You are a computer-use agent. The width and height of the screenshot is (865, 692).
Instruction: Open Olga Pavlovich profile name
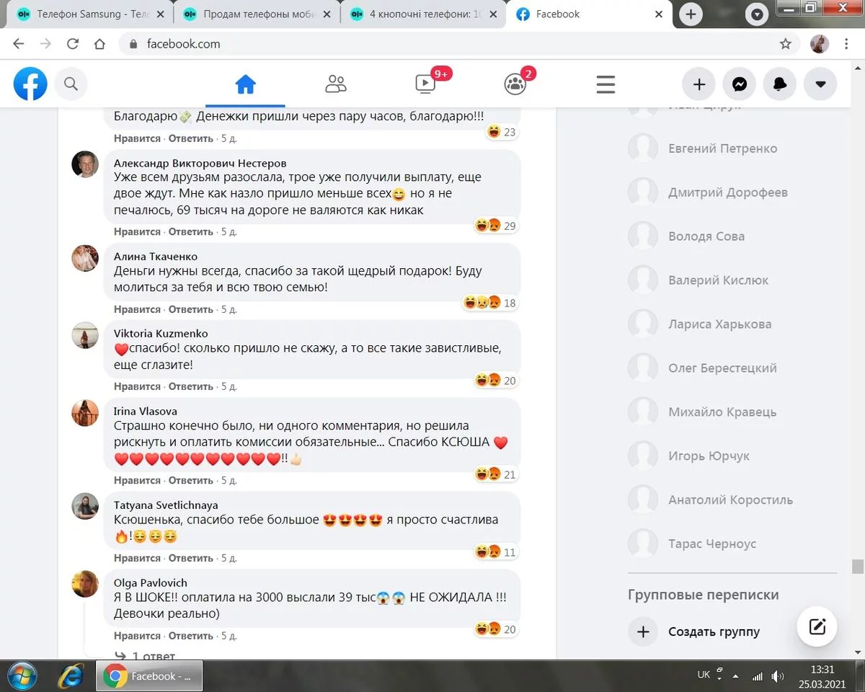[x=151, y=582]
